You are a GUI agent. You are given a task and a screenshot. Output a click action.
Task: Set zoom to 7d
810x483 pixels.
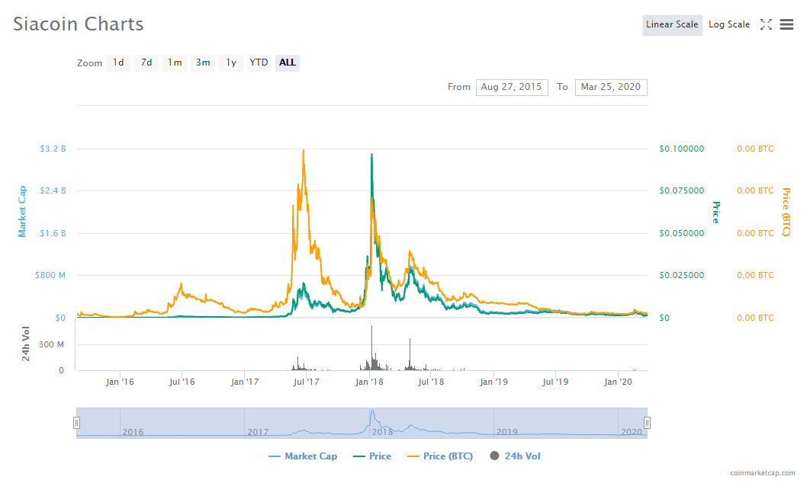pos(146,62)
